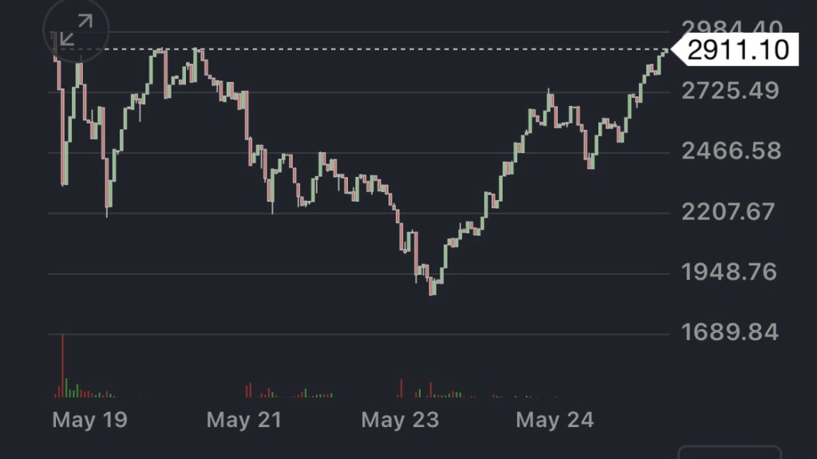Click the May 24 dip candle near 2400

pos(590,162)
